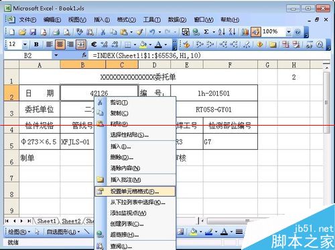Viewport: 335px width, 250px height.
Task: Click the Open folder icon
Action: tap(22, 32)
